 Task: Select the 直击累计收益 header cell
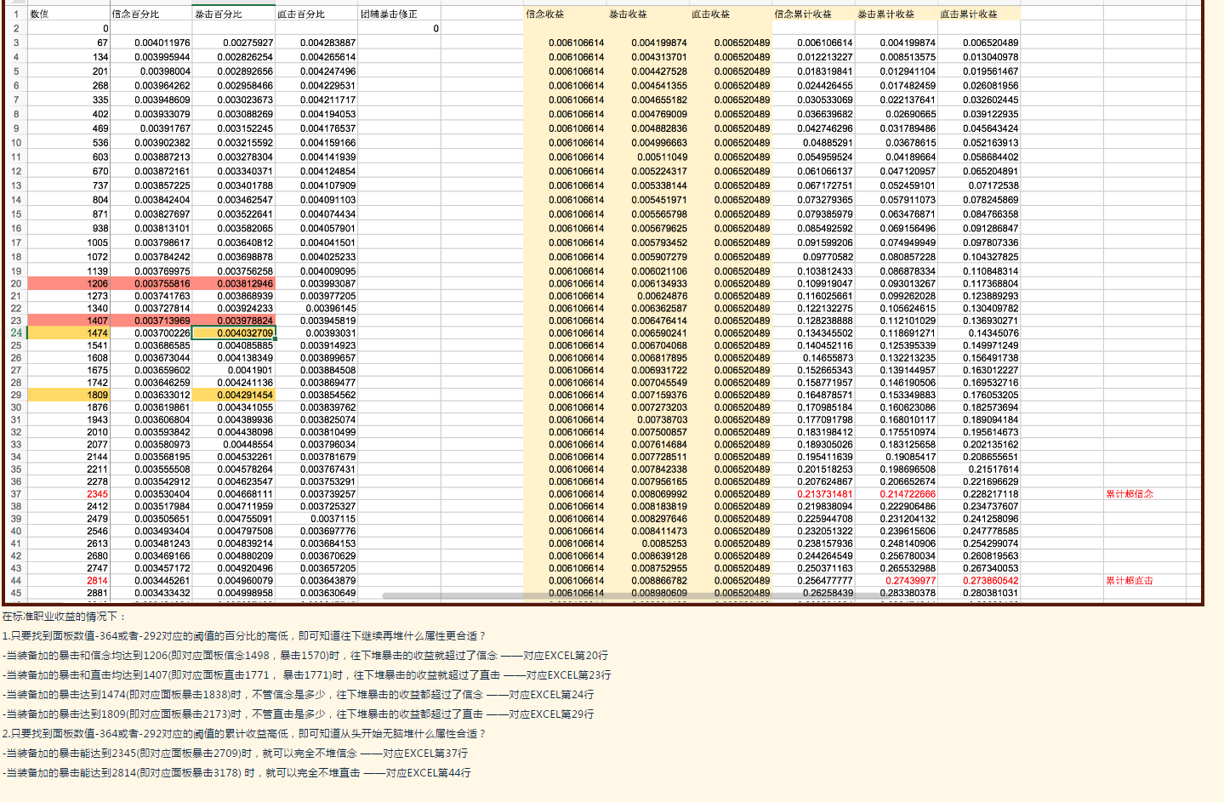(x=978, y=14)
